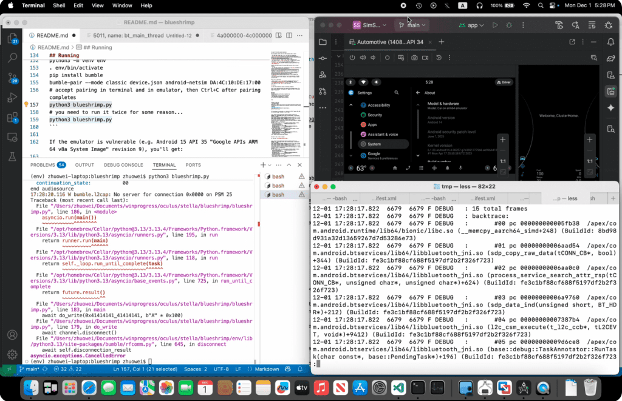Go back from About in the emulator

click(418, 93)
